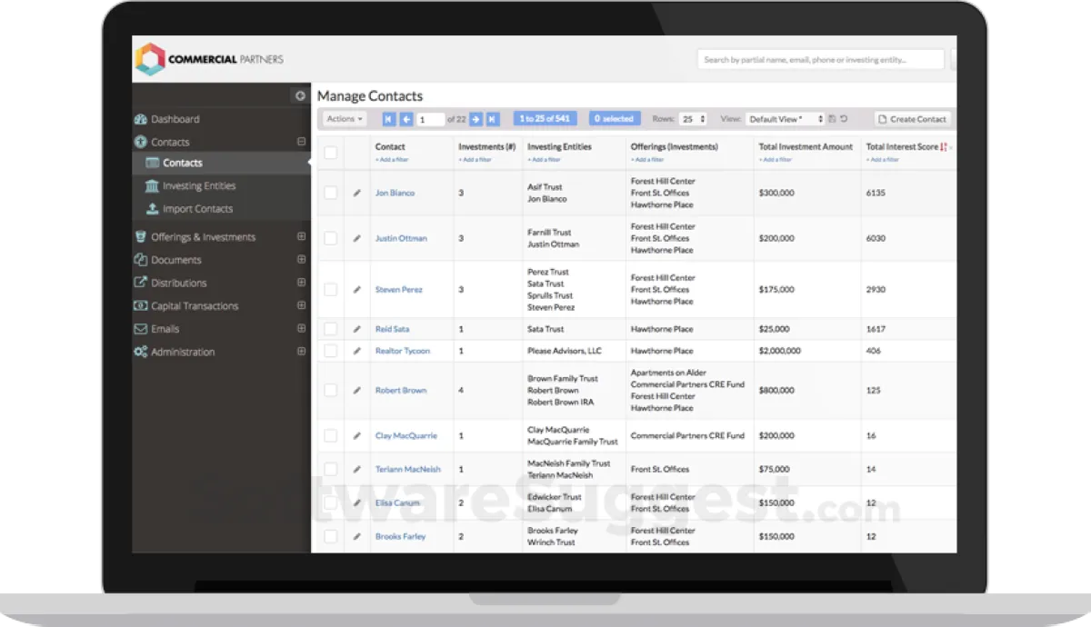Edit Clay MacQuarrie with pencil icon
The width and height of the screenshot is (1091, 627).
(357, 436)
